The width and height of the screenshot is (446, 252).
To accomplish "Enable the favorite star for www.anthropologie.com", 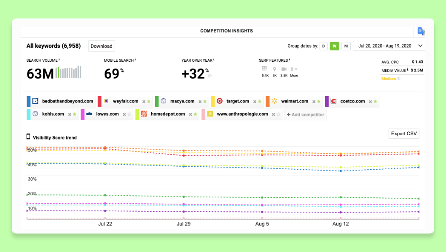I will [279, 114].
